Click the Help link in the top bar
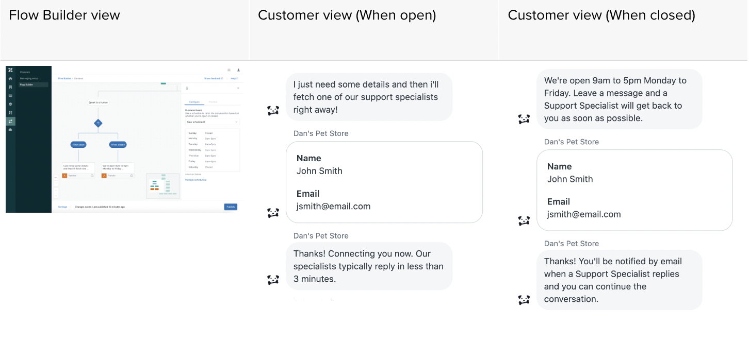Viewport: 749px width, 342px height. click(x=235, y=79)
